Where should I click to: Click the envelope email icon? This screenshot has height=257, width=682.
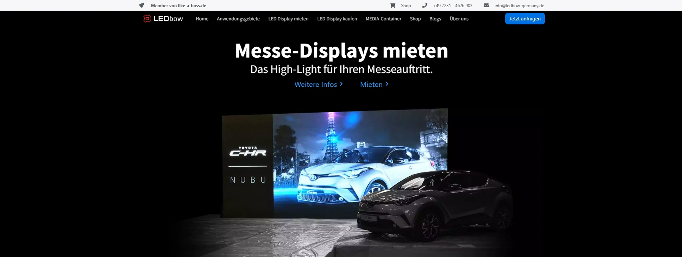pos(486,5)
